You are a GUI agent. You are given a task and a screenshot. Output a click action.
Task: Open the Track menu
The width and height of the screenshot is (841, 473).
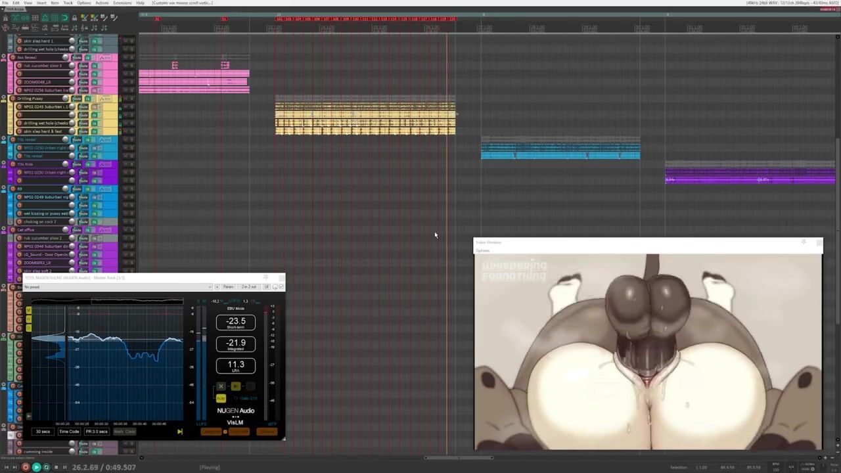point(68,3)
